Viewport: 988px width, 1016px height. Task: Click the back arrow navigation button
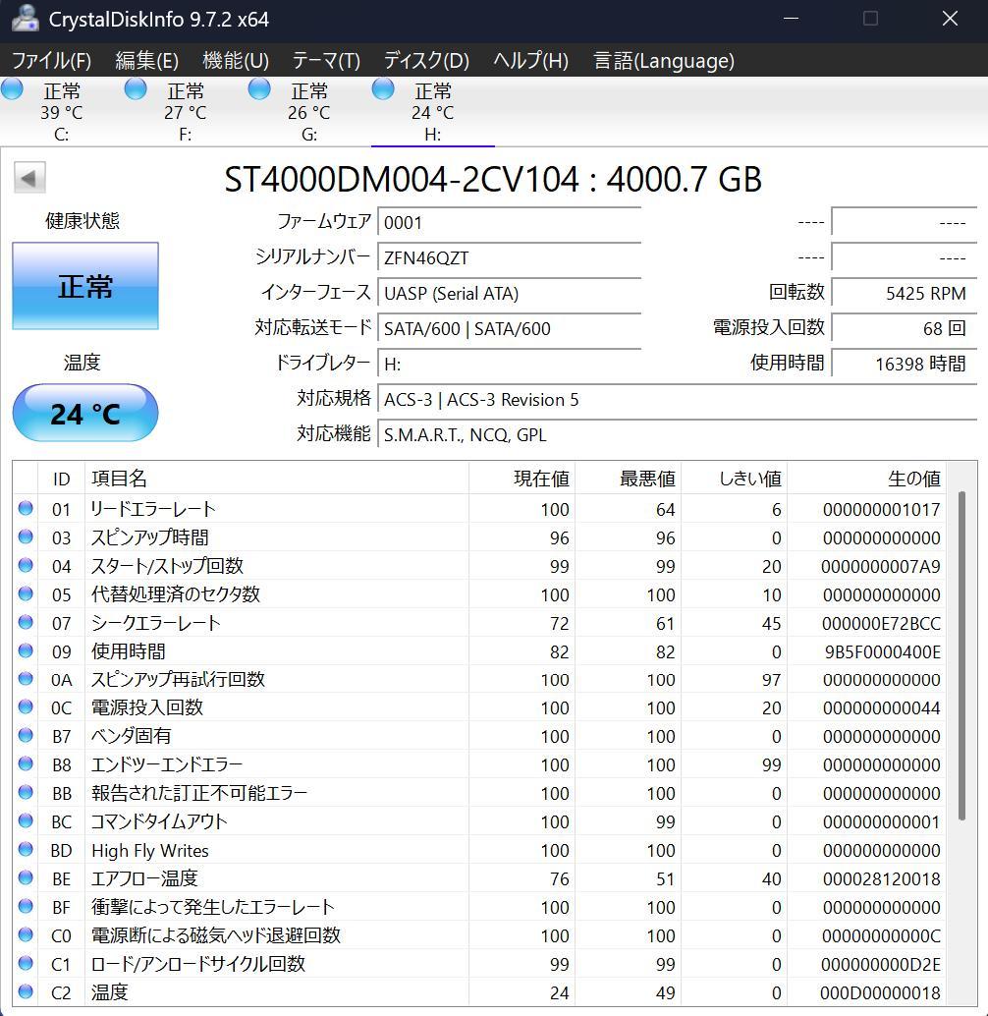[29, 177]
